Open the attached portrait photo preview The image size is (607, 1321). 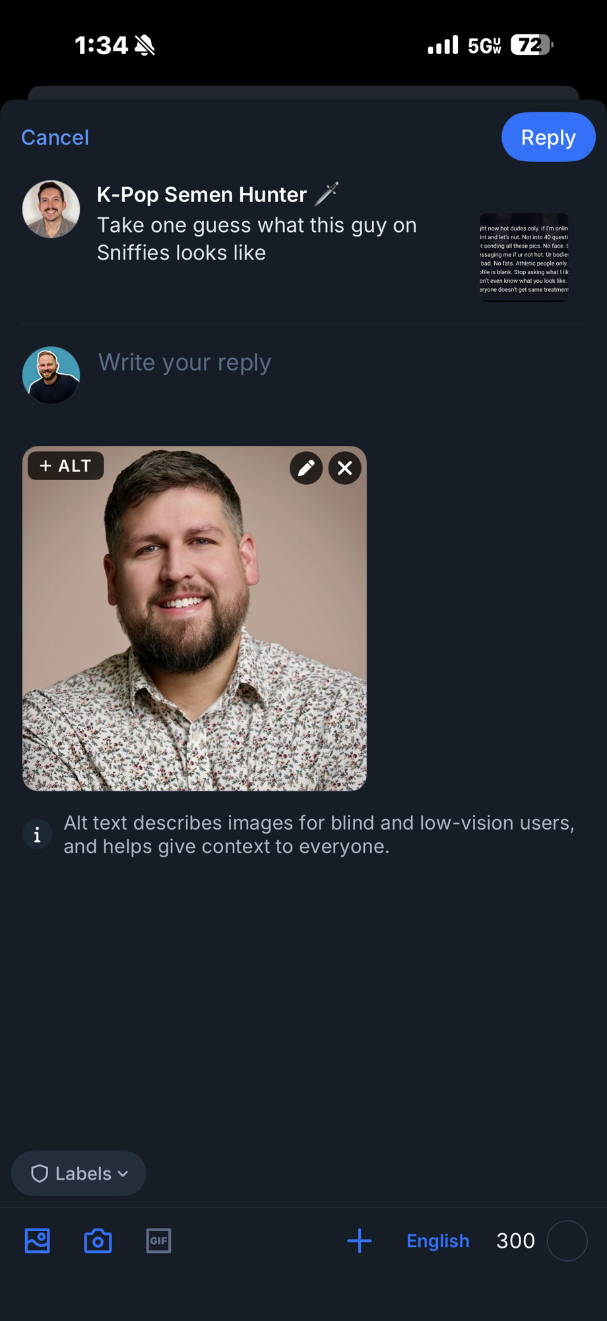195,634
